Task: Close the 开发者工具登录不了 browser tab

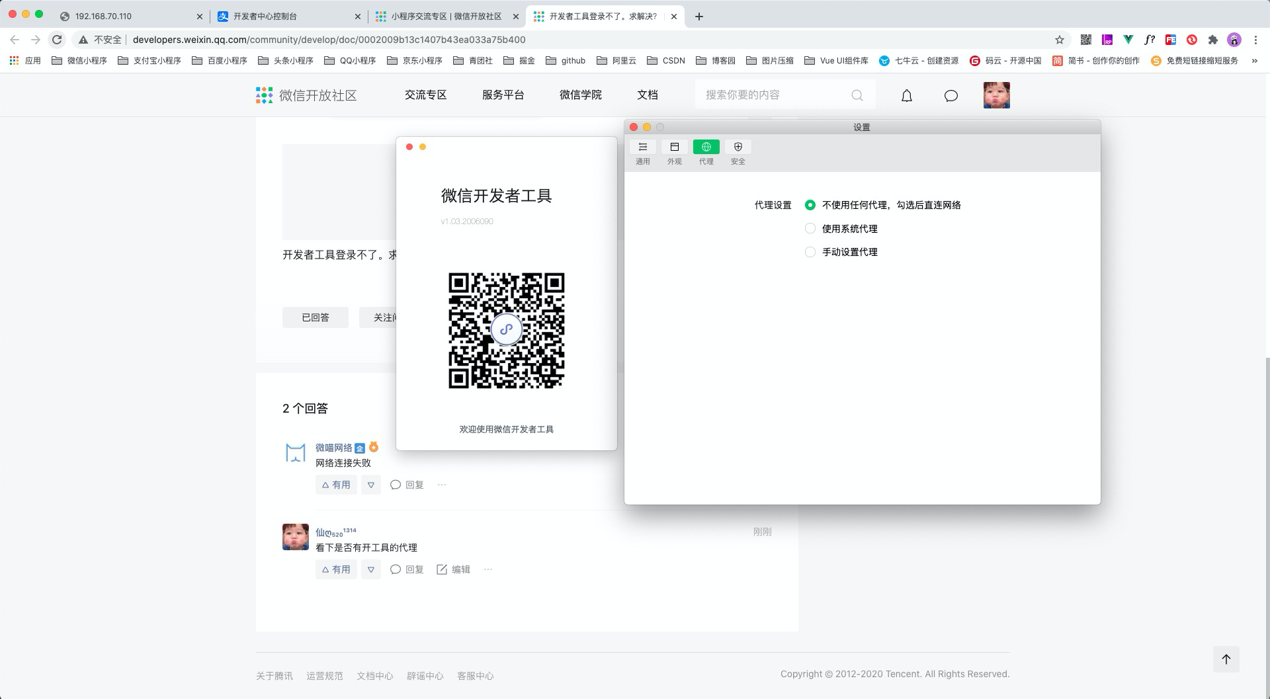Action: 674,16
